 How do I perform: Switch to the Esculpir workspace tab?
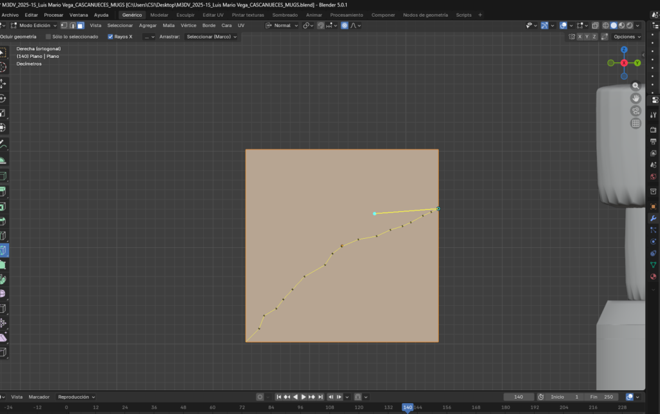coord(186,14)
